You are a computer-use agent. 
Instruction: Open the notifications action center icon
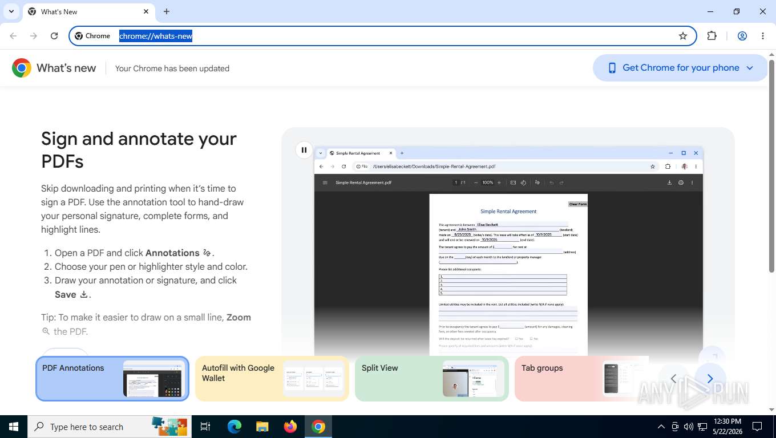[757, 427]
